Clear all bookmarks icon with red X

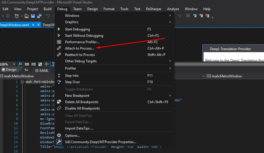point(207,16)
